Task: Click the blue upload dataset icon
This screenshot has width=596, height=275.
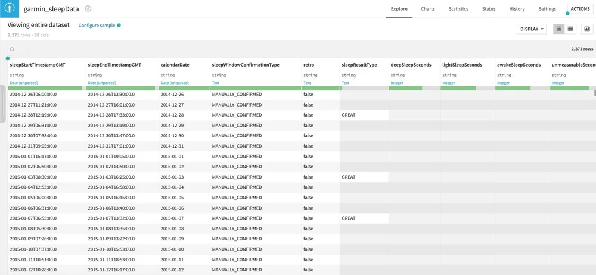Action: [x=10, y=9]
